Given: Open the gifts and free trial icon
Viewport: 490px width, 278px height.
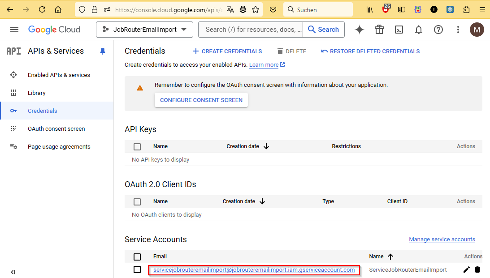Looking at the screenshot, I should (x=379, y=30).
